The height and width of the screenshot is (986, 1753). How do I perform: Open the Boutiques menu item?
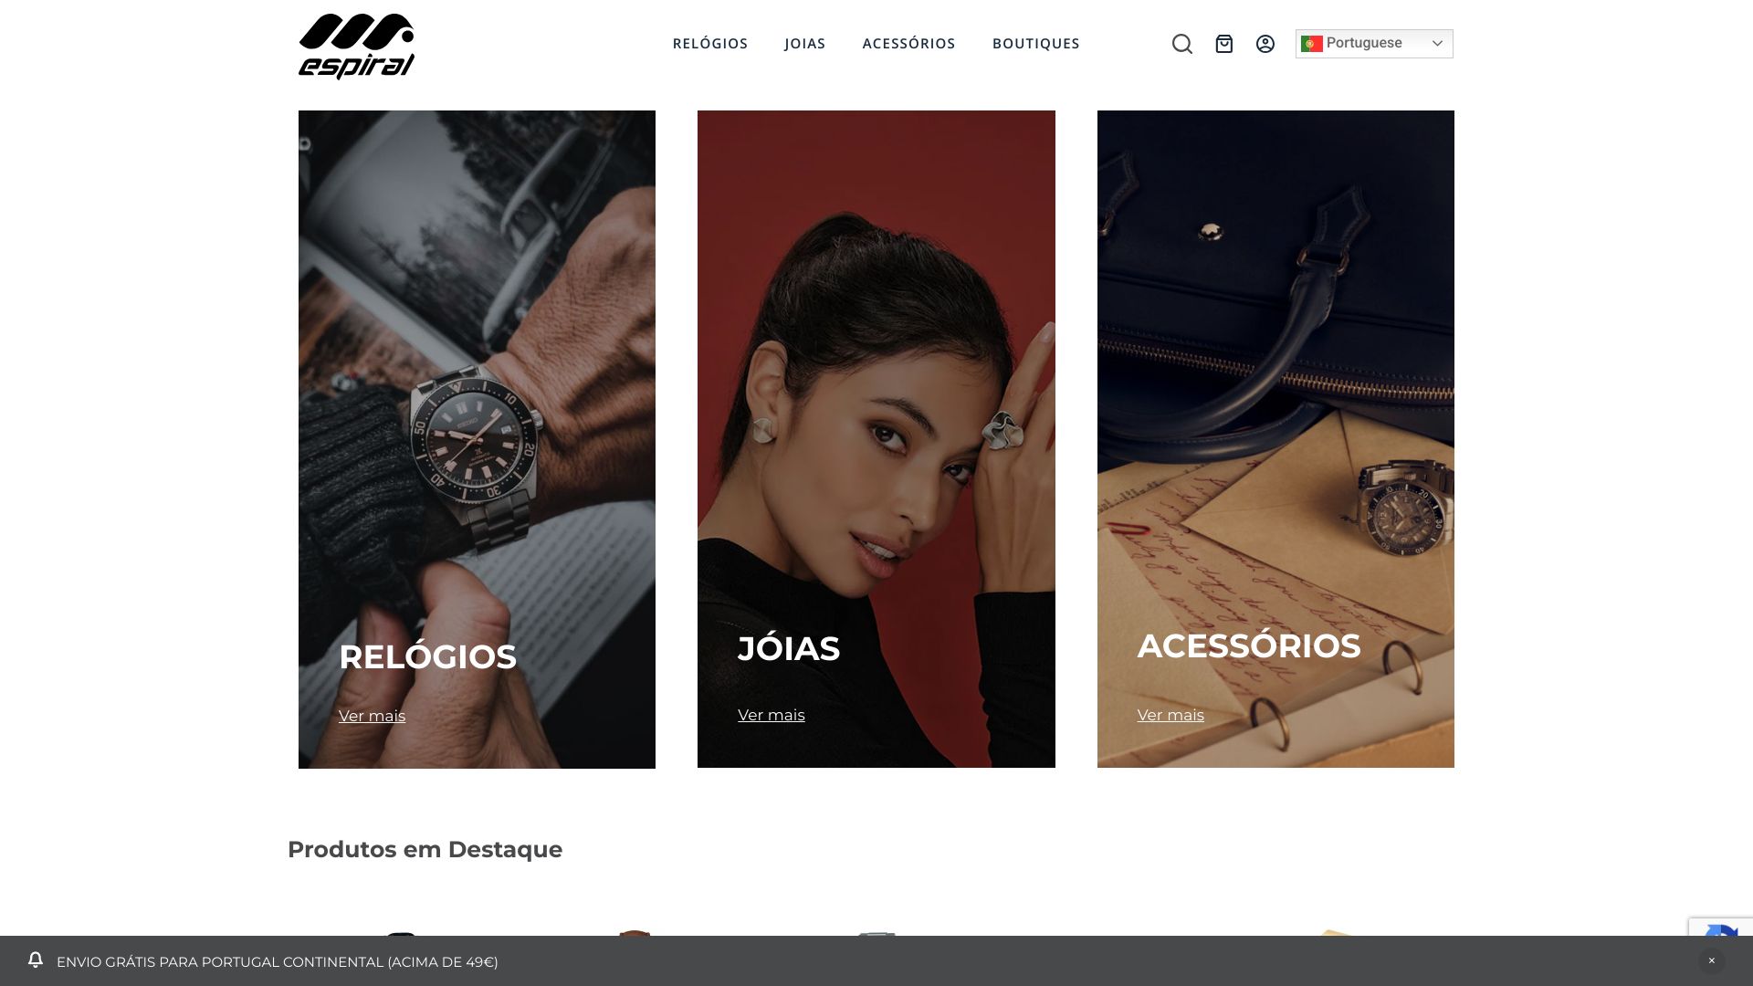tap(1036, 44)
